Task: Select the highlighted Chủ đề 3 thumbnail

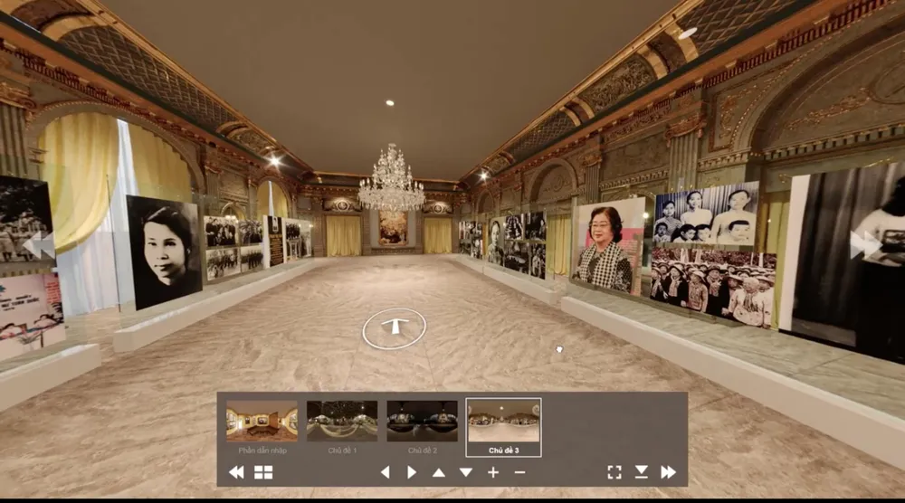Action: coord(503,422)
